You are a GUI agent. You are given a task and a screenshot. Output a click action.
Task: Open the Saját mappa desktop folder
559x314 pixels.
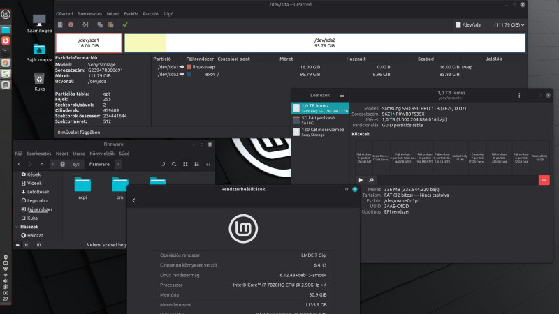pos(39,53)
